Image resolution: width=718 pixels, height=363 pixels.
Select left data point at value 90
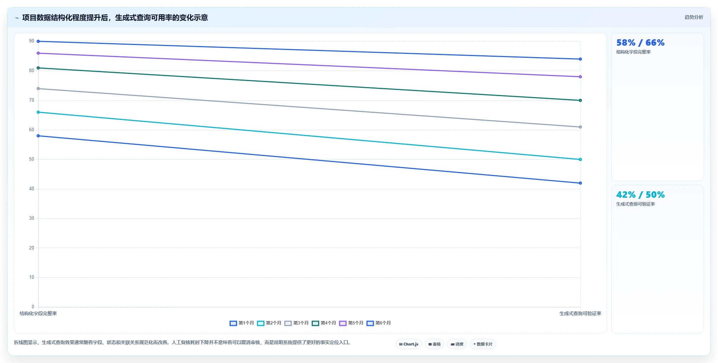point(38,41)
